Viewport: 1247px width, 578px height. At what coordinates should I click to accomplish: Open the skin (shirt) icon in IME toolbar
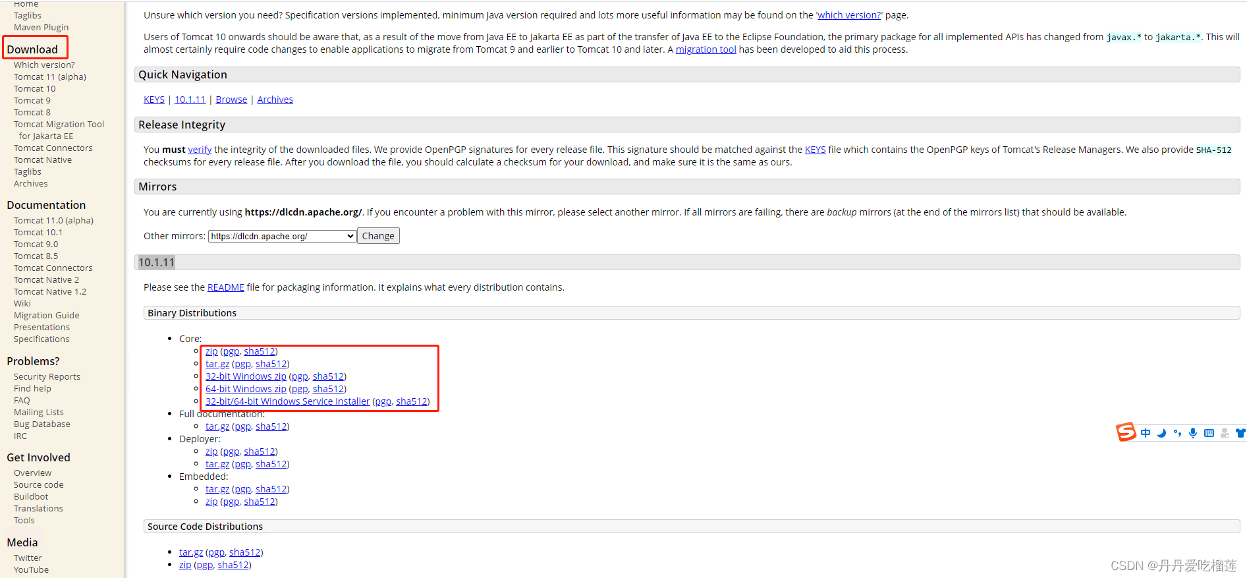1240,433
